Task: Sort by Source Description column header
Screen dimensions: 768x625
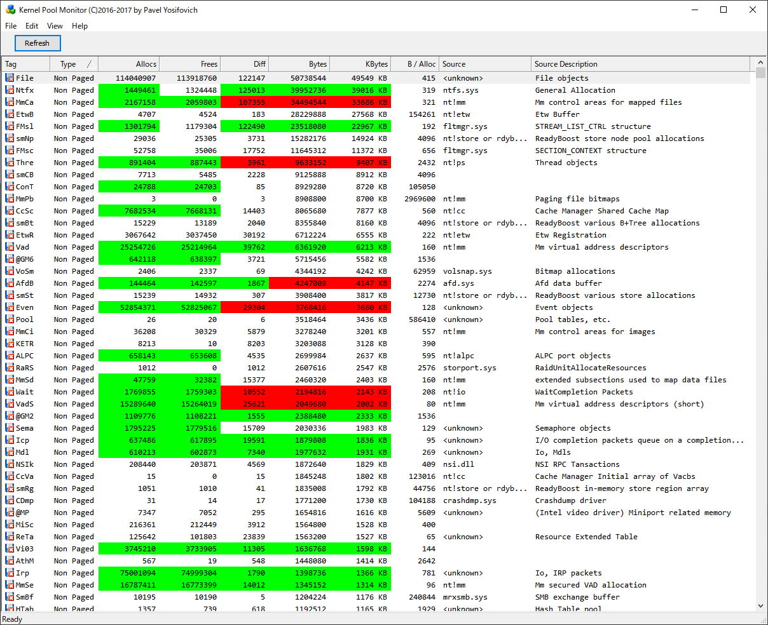Action: (x=641, y=64)
